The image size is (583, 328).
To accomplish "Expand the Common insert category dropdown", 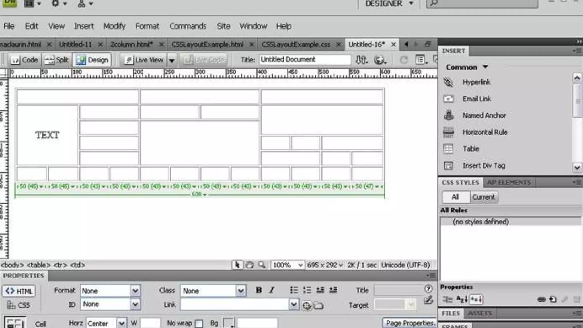I will pyautogui.click(x=485, y=67).
